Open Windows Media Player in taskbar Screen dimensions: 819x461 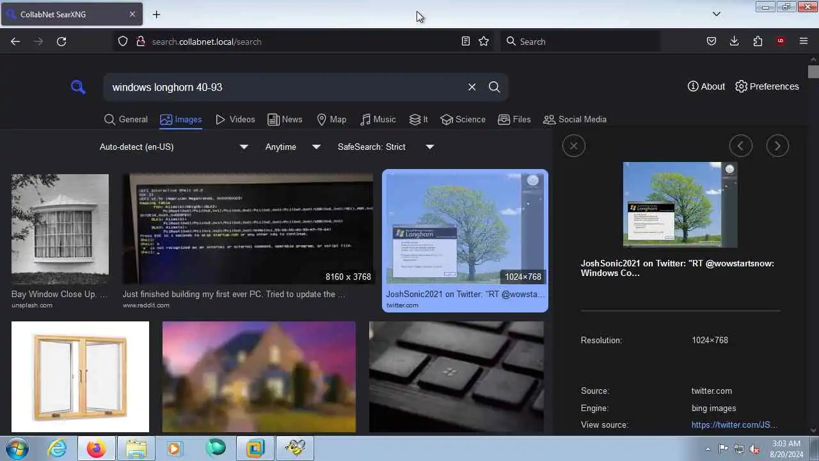pyautogui.click(x=175, y=448)
